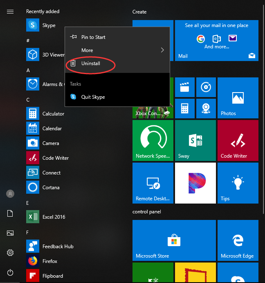This screenshot has height=283, width=265.
Task: Expand the Start hamburger menu
Action: tap(10, 12)
